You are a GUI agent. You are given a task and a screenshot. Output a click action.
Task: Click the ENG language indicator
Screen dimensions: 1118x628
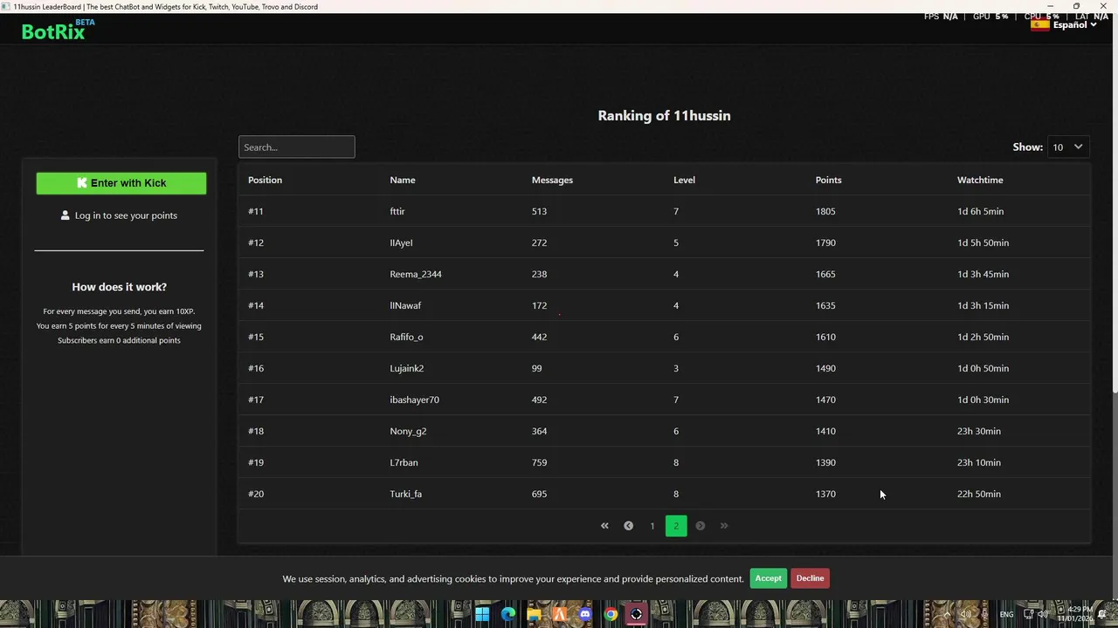click(x=1006, y=615)
